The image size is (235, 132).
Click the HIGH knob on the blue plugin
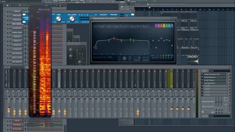click(58, 19)
